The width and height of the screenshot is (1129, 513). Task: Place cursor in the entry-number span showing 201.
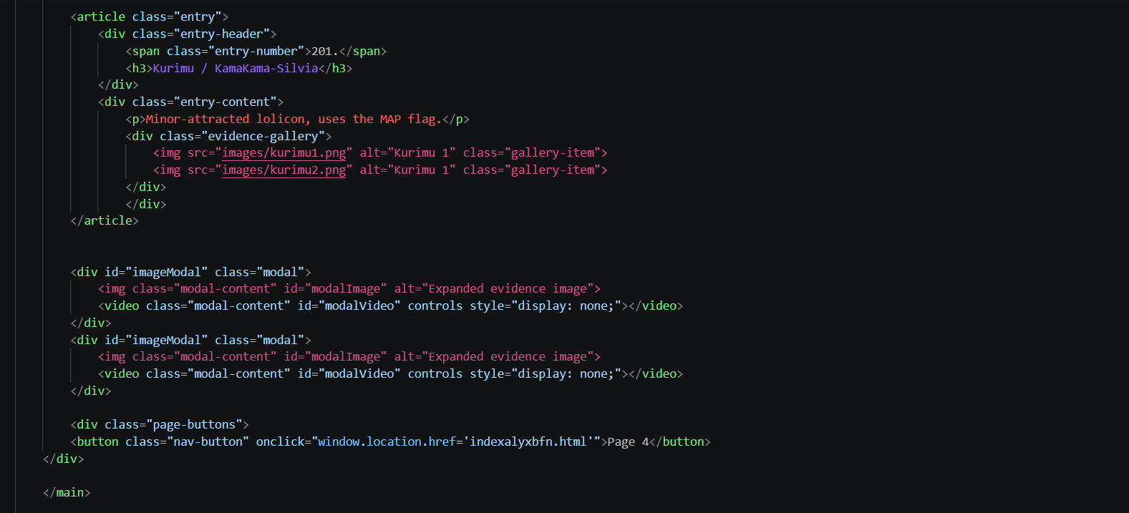click(256, 51)
